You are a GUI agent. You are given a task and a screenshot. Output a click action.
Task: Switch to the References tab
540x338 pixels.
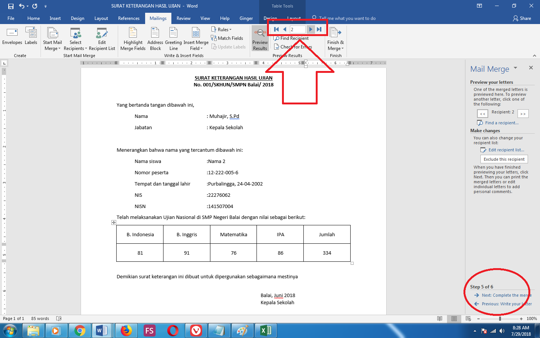tap(129, 18)
